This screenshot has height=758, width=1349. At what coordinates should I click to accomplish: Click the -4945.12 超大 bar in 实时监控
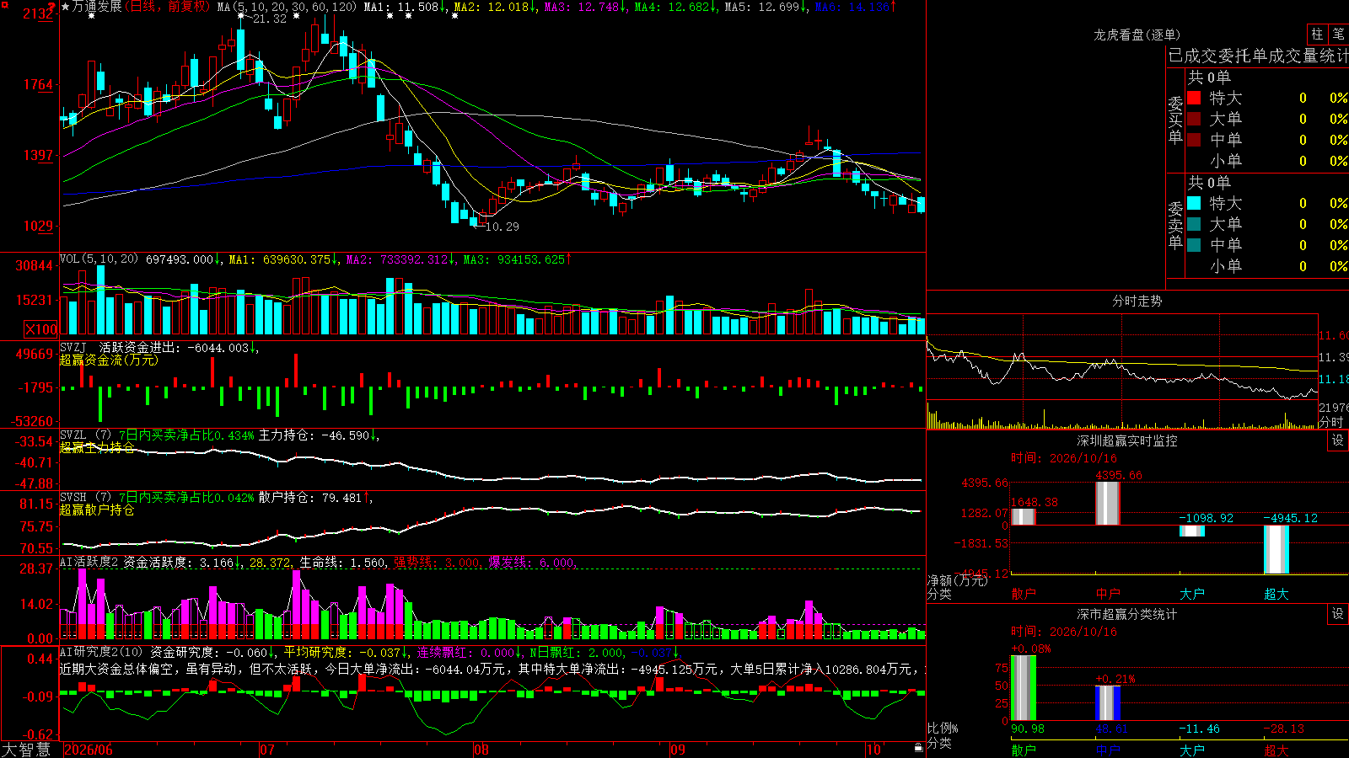pos(1276,549)
